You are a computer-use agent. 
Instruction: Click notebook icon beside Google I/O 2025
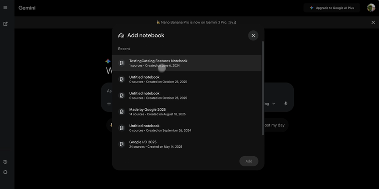[x=122, y=144]
